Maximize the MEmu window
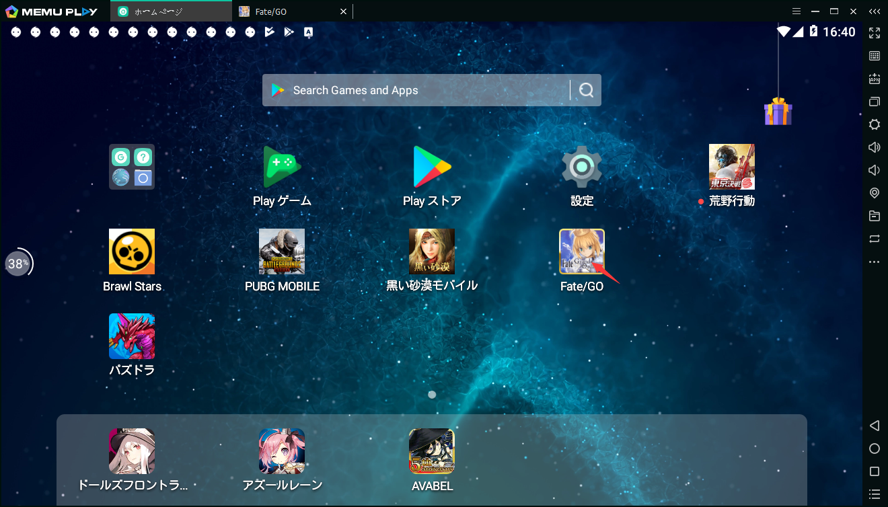 pos(834,11)
